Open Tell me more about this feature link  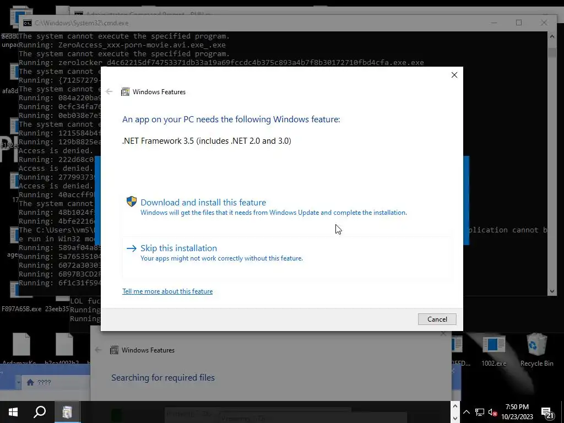167,291
